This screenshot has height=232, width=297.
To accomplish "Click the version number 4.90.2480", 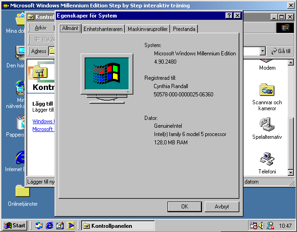I will click(165, 61).
